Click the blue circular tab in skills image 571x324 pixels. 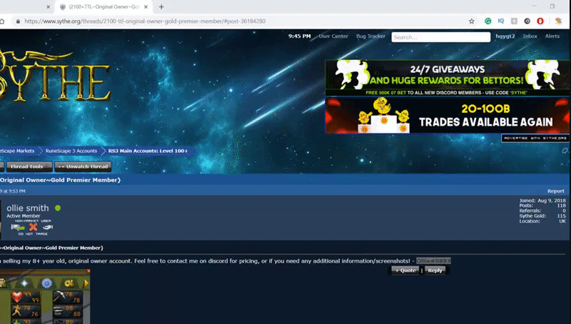[x=46, y=283]
